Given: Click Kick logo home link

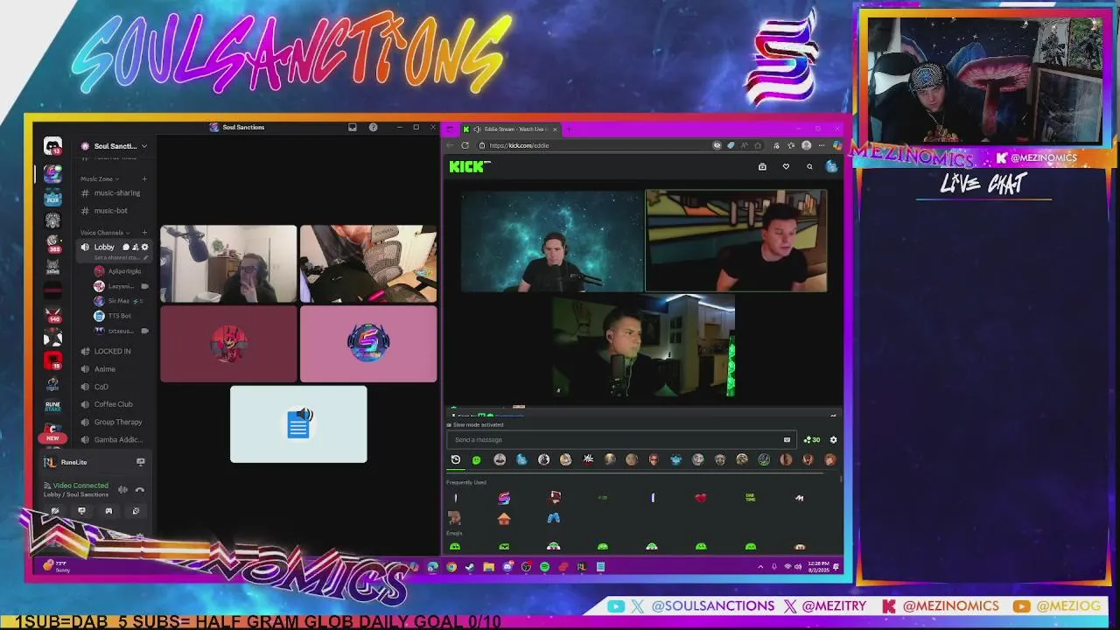Looking at the screenshot, I should tap(470, 166).
